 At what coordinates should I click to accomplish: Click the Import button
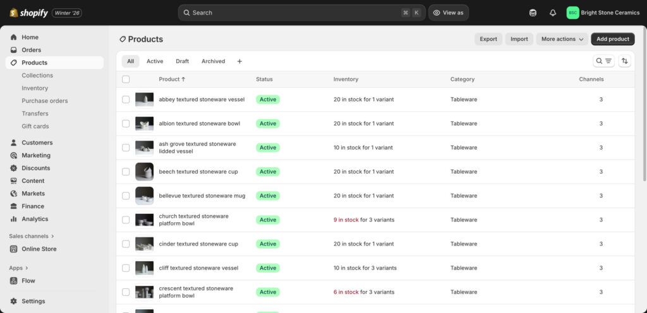pyautogui.click(x=519, y=39)
